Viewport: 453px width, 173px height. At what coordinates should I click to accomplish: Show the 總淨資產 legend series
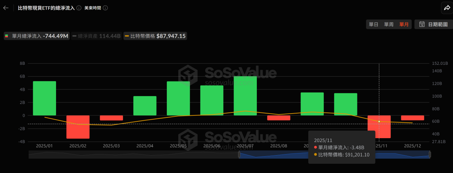pos(96,36)
